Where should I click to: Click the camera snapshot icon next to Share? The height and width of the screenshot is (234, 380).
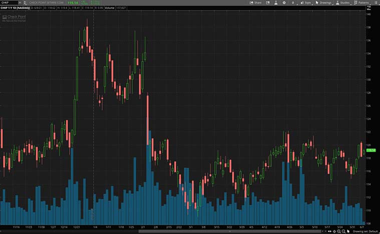point(268,2)
